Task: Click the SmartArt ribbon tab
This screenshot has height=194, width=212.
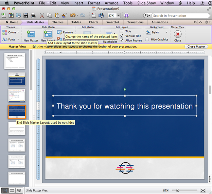Action: click(112, 22)
